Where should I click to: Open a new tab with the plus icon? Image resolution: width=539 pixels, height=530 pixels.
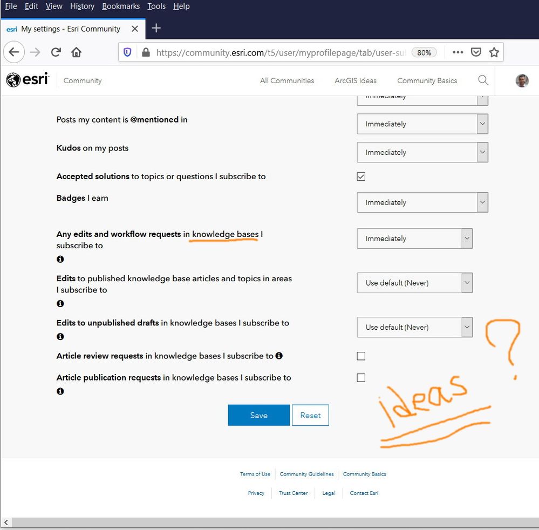[156, 28]
